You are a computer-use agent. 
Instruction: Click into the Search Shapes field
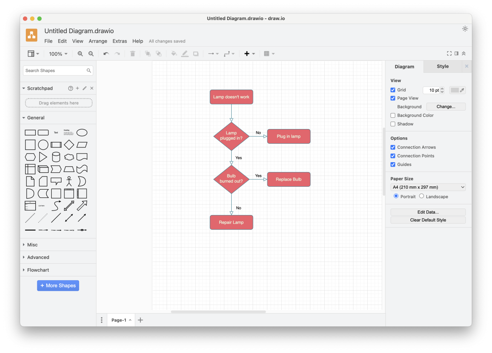coord(55,70)
